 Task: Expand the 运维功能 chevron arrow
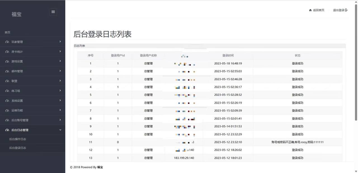pos(60,110)
